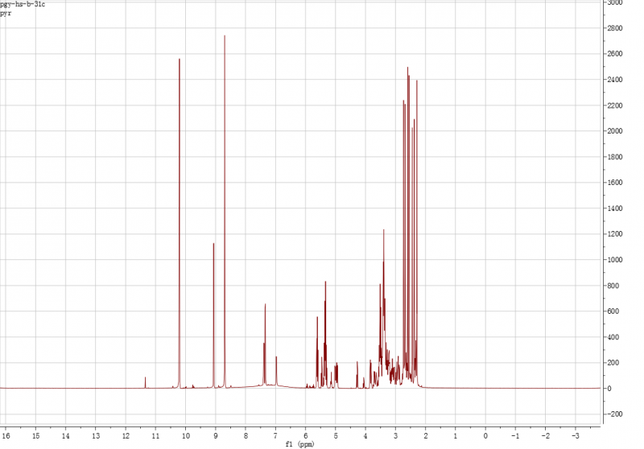Viewport: 644px width, 449px height.
Task: Click the solvent label 'pyr'
Action: [6, 14]
